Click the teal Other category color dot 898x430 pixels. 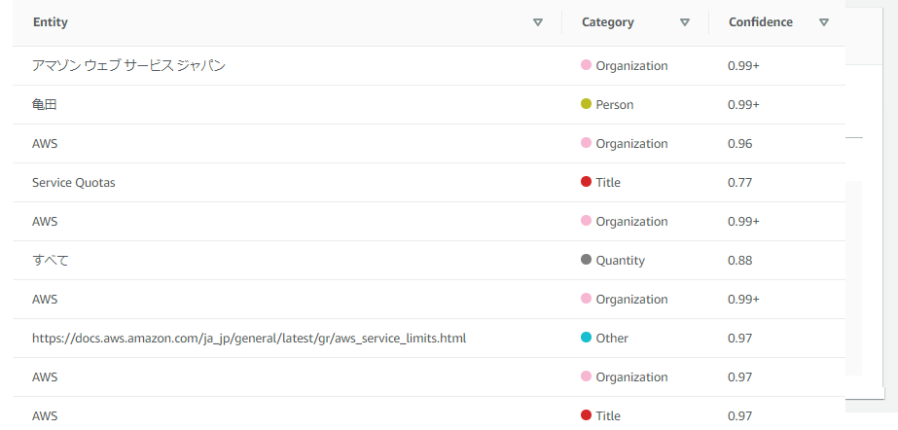(586, 338)
